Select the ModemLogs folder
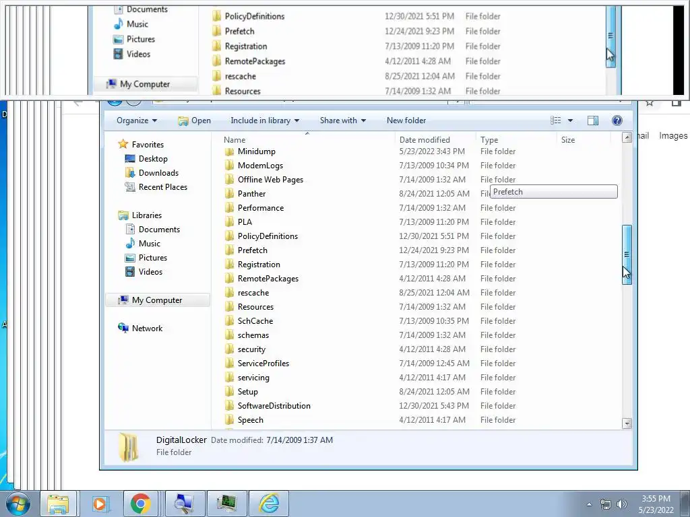 click(260, 166)
